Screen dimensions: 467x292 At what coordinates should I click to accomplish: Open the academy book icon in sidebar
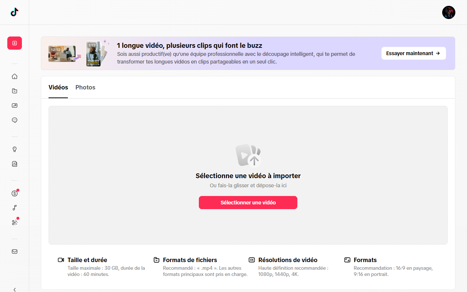(x=15, y=164)
